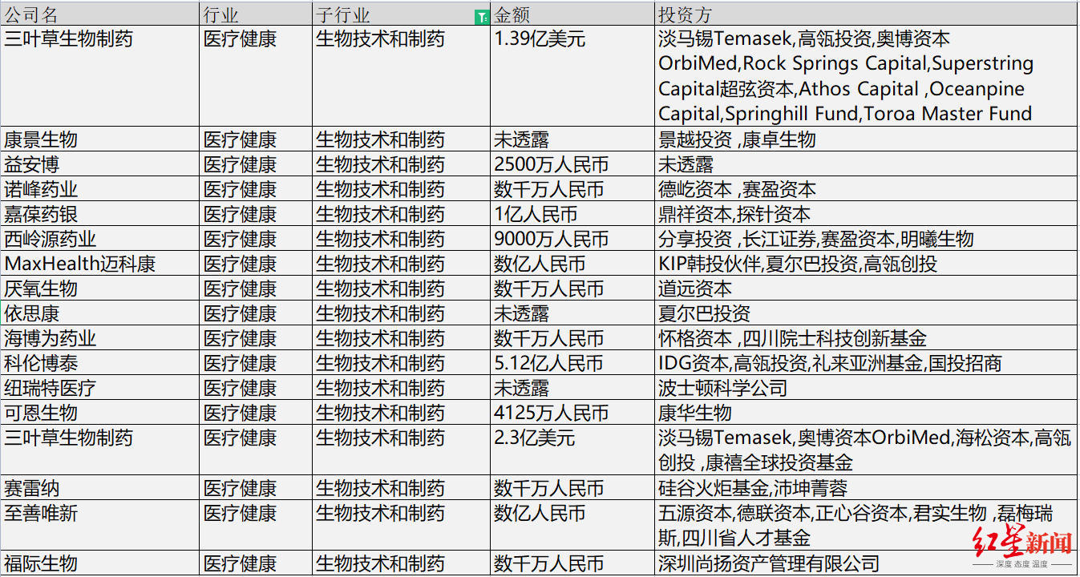The image size is (1080, 577).
Task: Click the 景越投资, 康卓生物 investor cell
Action: (x=866, y=139)
